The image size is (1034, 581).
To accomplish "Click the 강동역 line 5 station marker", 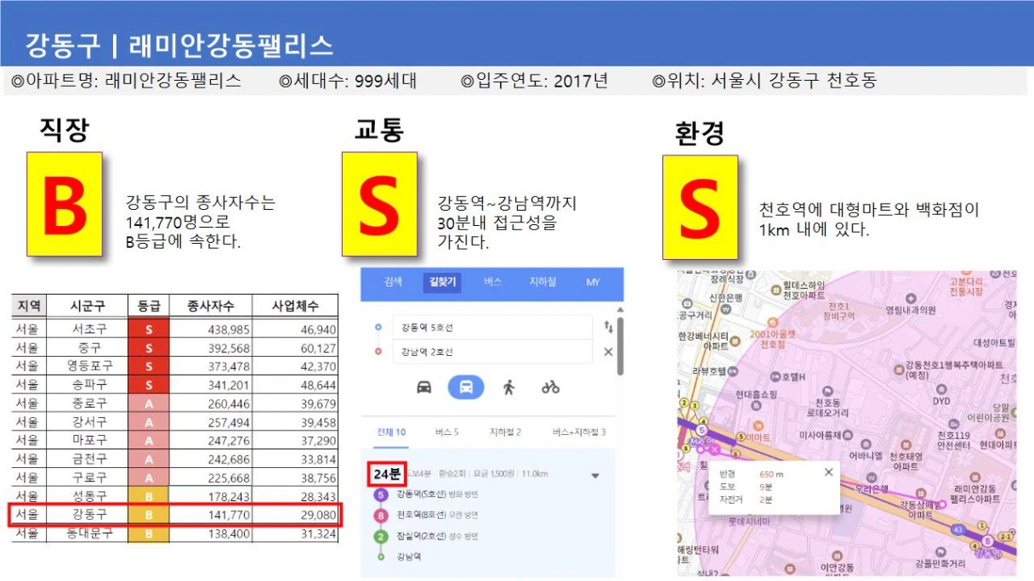I will pos(987,541).
